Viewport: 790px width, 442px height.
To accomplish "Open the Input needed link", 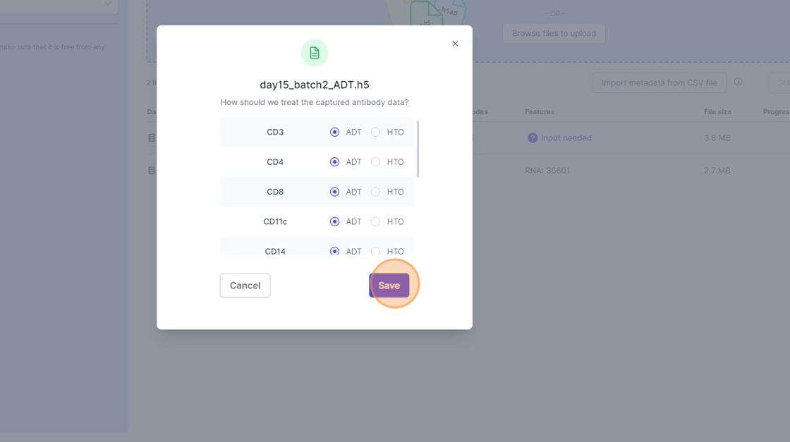I will pos(566,138).
